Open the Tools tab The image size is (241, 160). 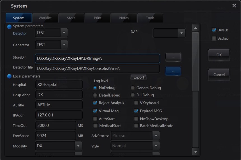click(150, 18)
